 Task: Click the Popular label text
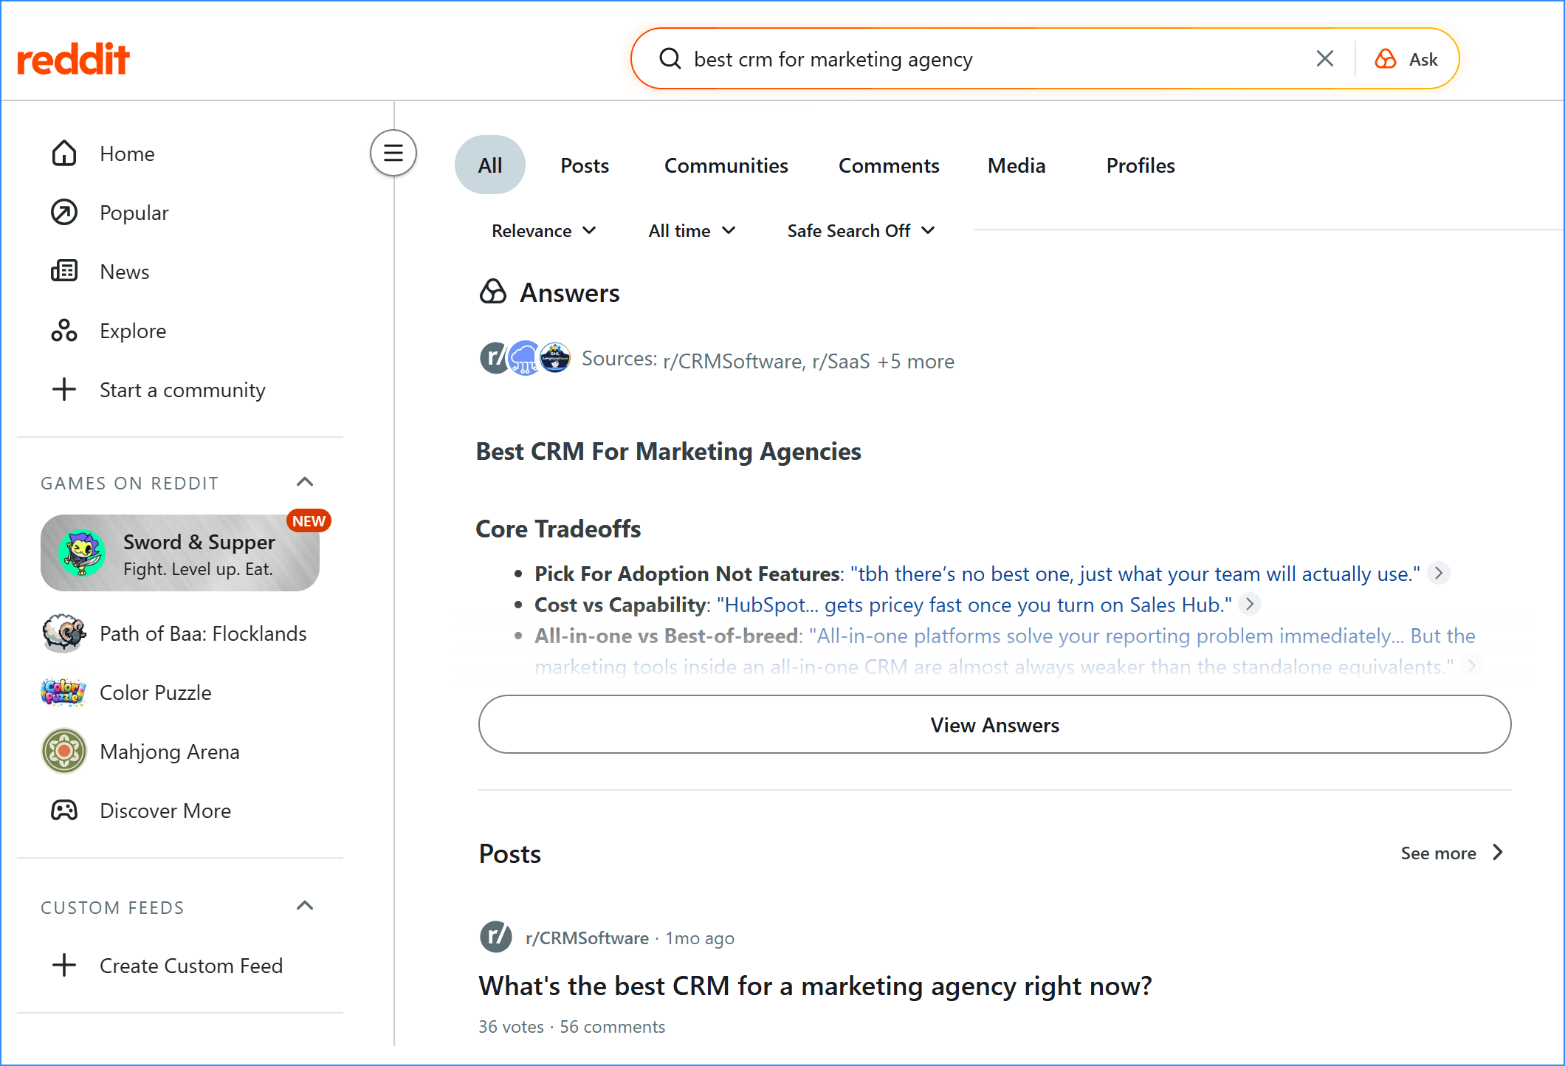click(x=134, y=213)
